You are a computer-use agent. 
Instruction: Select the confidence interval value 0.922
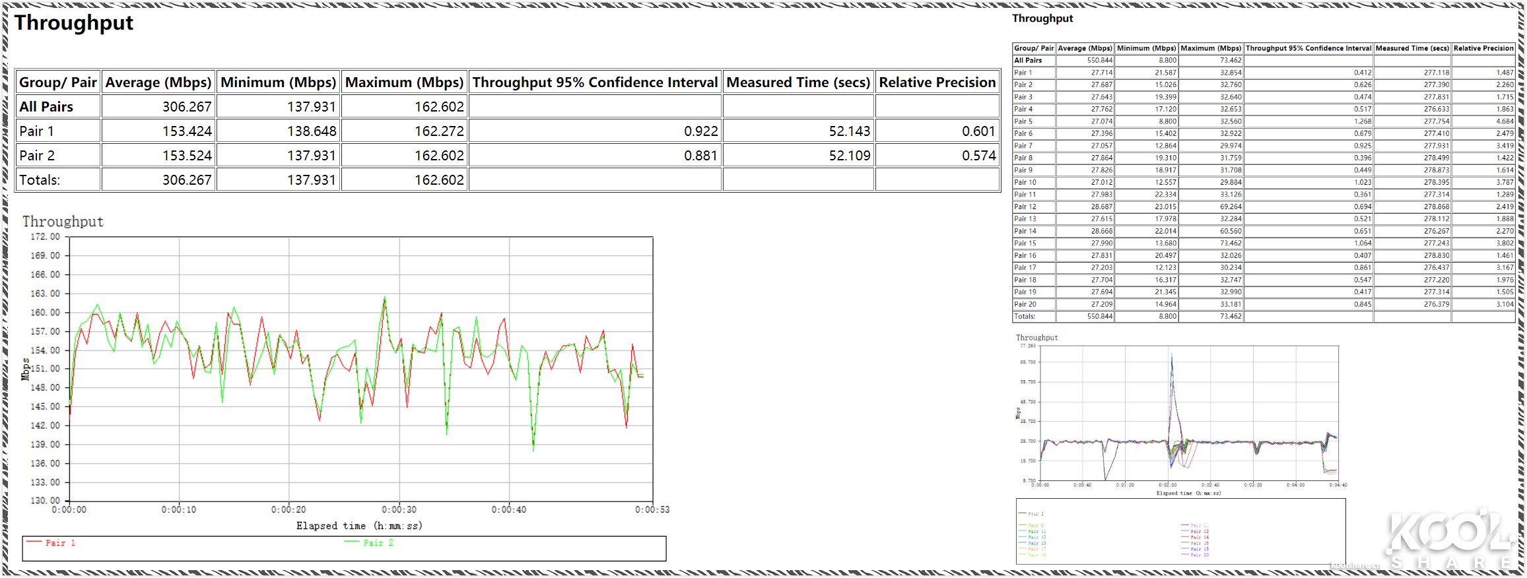point(701,131)
